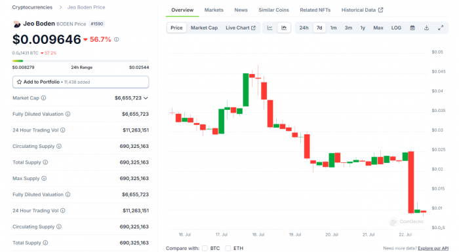Click the tall green candle near 18 Jul

246,90
